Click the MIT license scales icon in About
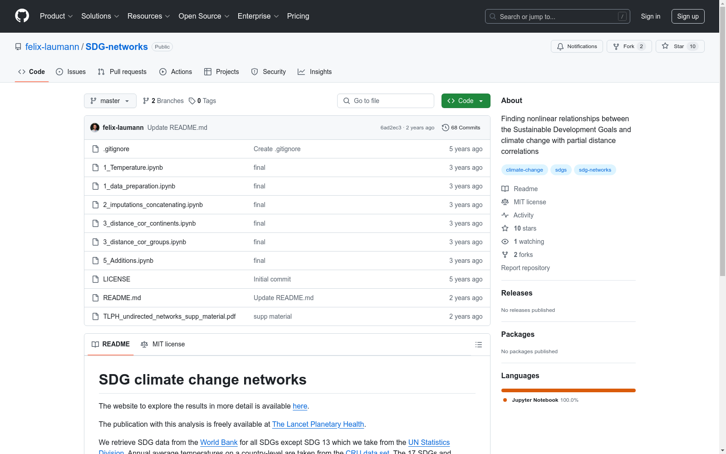This screenshot has width=726, height=454. tap(505, 202)
